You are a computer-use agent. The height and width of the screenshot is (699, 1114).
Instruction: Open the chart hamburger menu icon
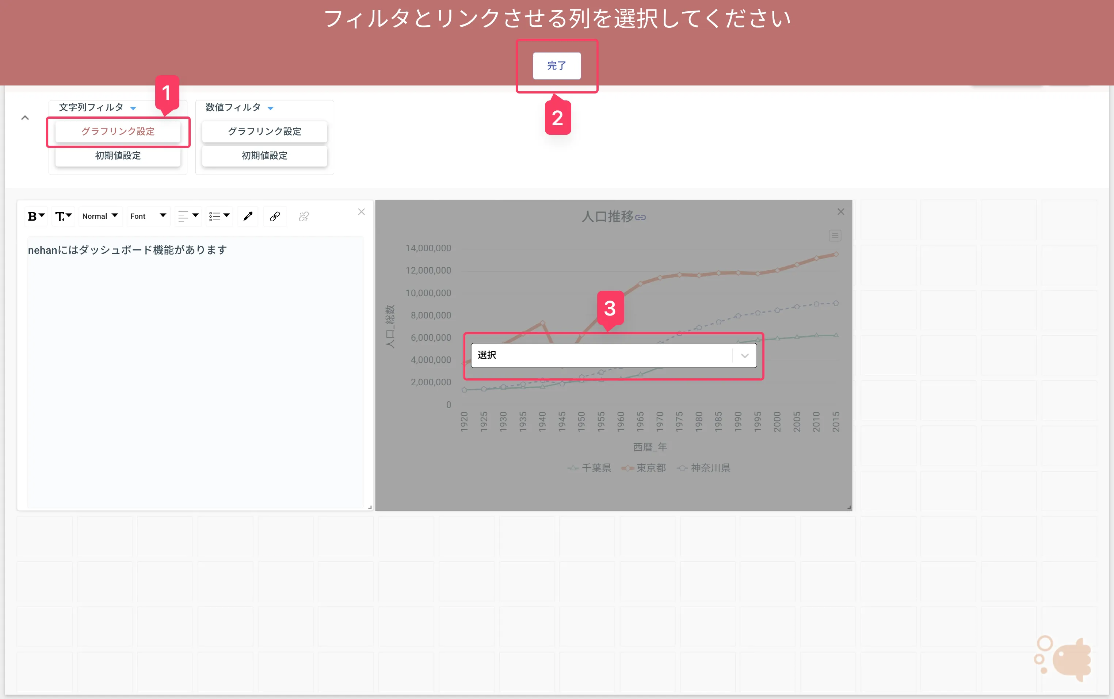[835, 236]
